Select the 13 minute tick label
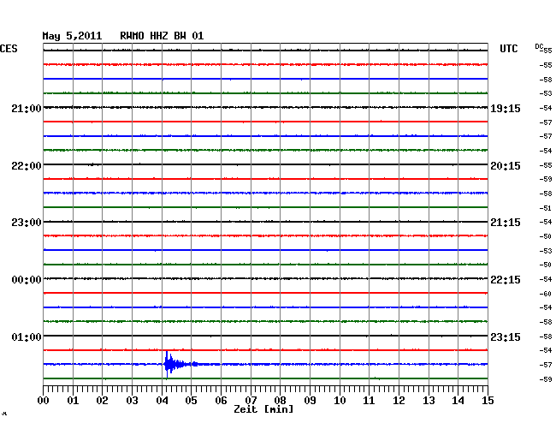The image size is (556, 423). pos(429,401)
